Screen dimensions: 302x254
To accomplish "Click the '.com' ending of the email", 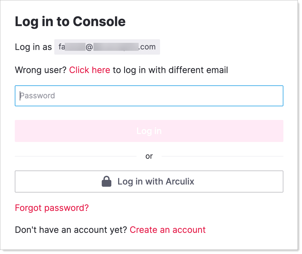I will click(x=147, y=47).
